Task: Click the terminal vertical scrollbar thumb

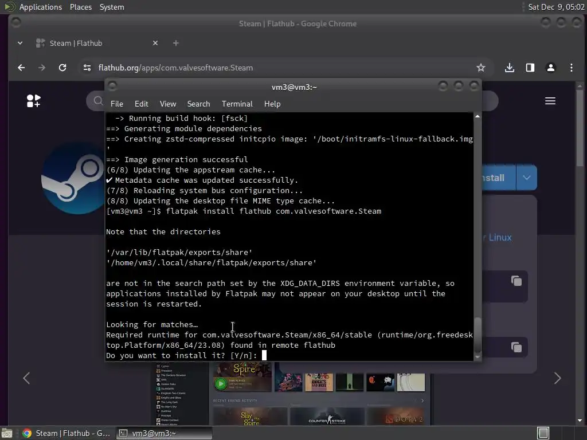Action: click(478, 335)
